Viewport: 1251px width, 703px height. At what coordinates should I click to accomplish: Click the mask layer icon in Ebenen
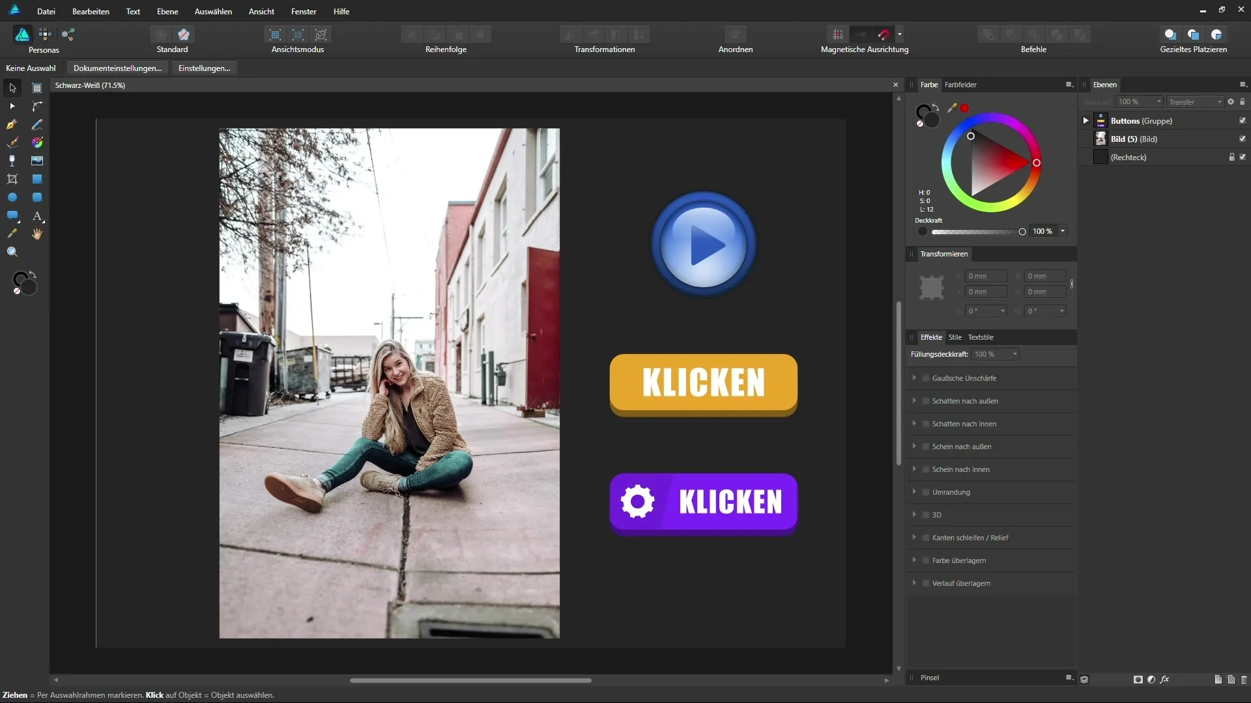pyautogui.click(x=1138, y=679)
